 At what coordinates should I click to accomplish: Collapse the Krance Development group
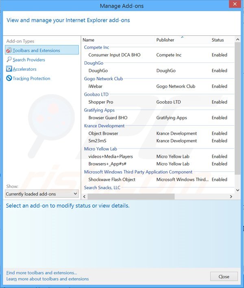[x=104, y=126]
